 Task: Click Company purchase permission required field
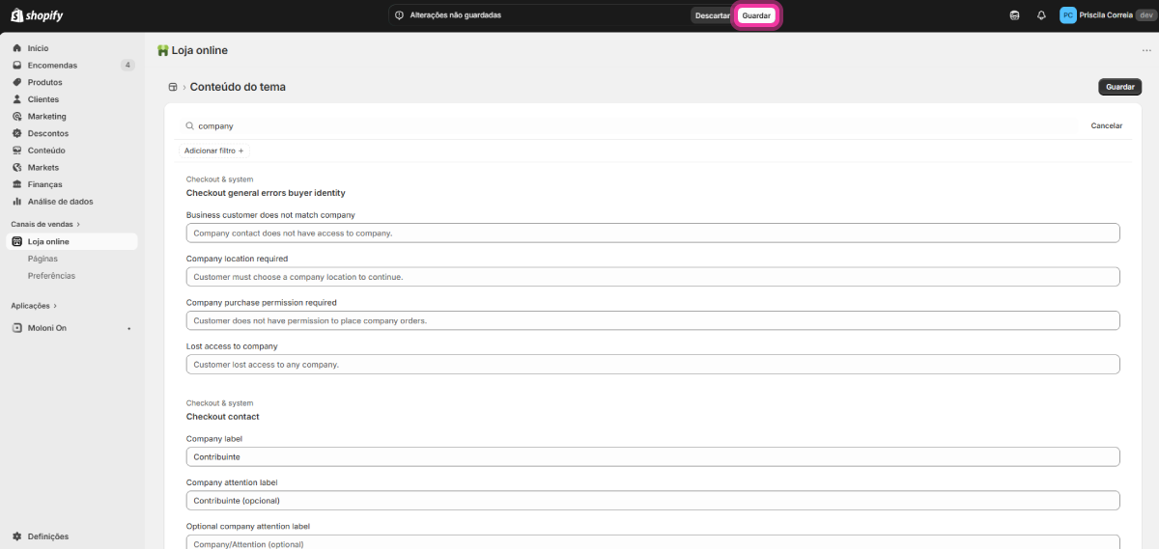pos(653,320)
